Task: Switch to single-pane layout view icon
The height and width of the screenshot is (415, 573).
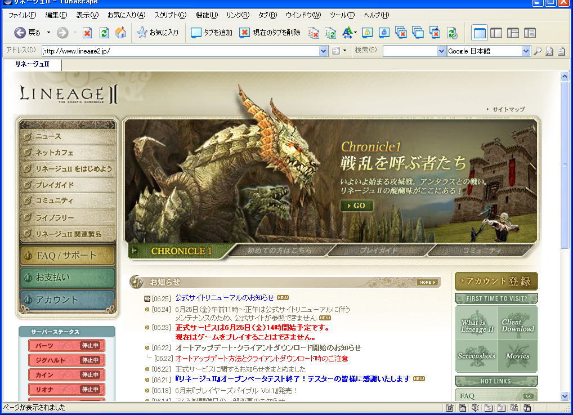Action: (480, 33)
